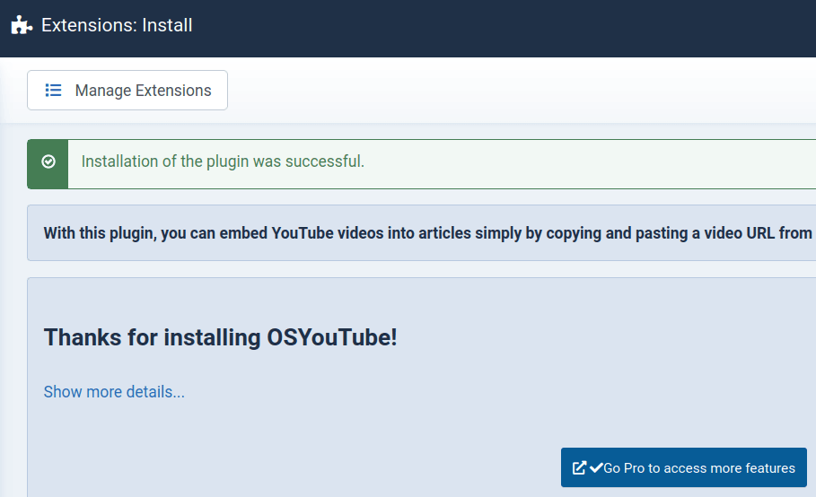The image size is (816, 497).
Task: Click the embed YouTube videos description text
Action: pyautogui.click(x=428, y=233)
